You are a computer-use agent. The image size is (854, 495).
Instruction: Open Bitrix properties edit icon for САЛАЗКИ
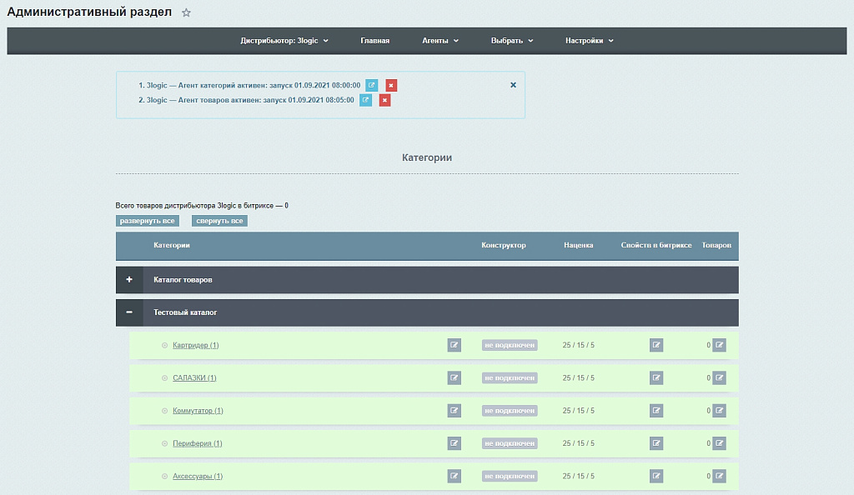656,377
